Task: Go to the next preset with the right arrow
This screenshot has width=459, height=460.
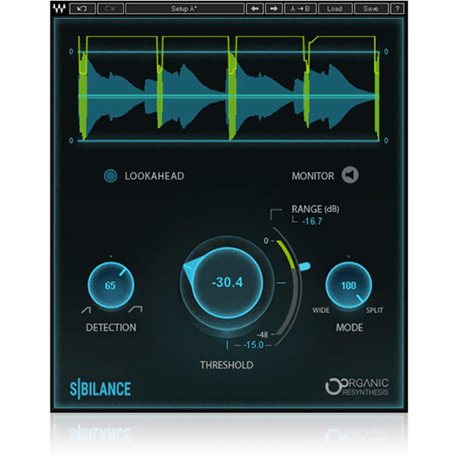Action: [274, 9]
